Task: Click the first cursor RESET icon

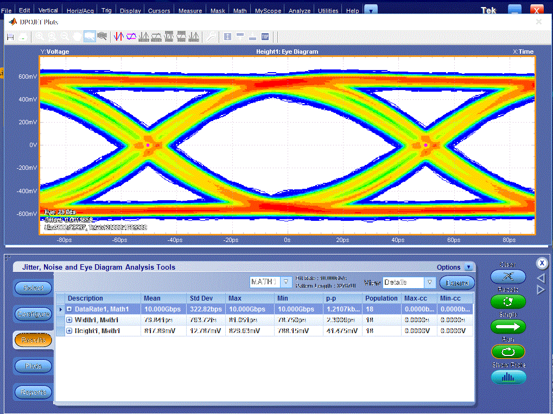Action: 144,37
